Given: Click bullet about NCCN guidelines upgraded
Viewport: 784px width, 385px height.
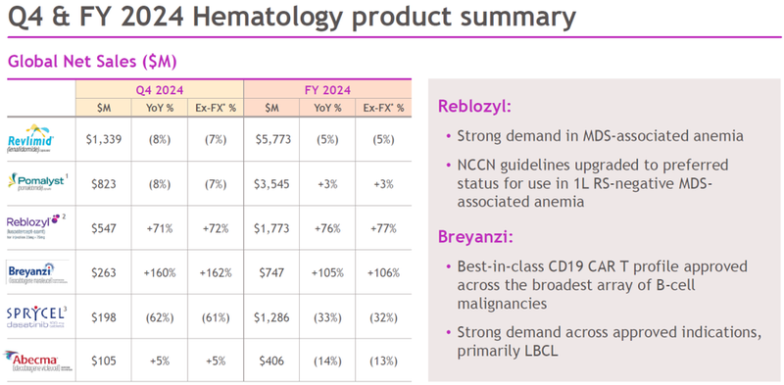Looking at the screenshot, I should 586,183.
